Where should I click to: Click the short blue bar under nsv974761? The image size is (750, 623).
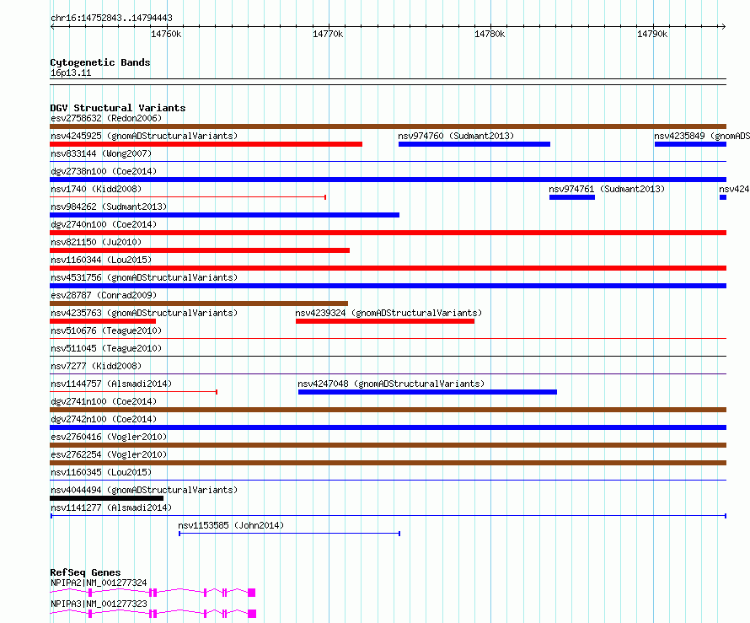point(572,197)
